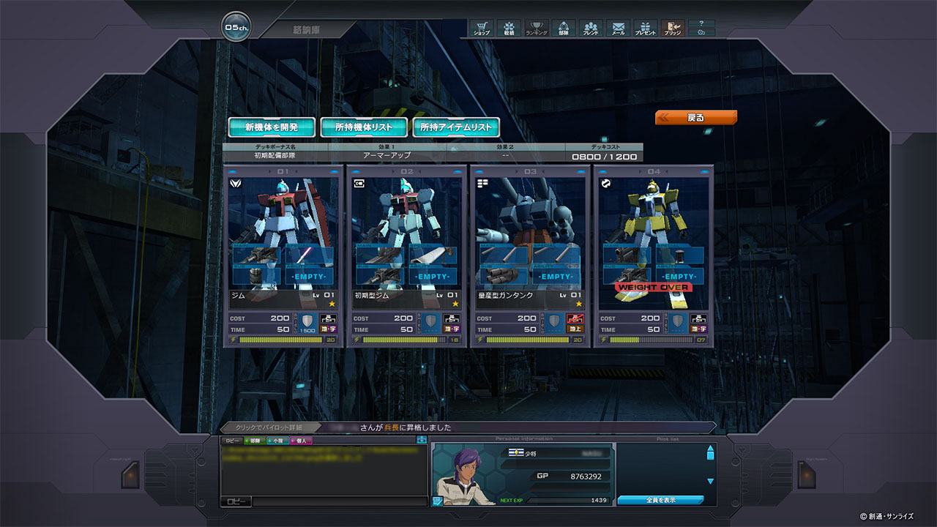The height and width of the screenshot is (527, 937).
Task: Open the メール envelope icon
Action: [618, 29]
